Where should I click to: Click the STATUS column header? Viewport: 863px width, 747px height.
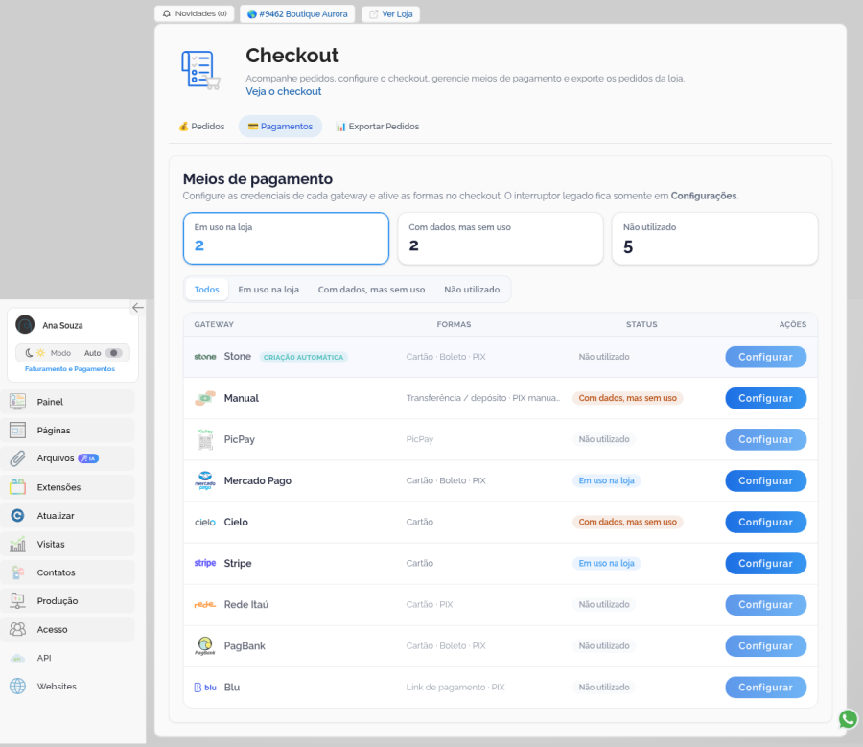coord(641,325)
